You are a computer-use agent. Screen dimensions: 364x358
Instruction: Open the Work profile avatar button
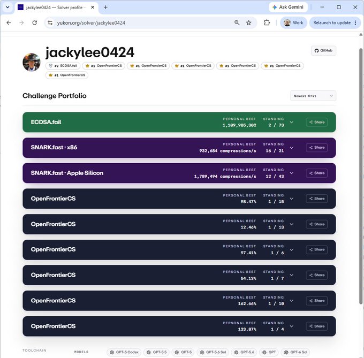pyautogui.click(x=294, y=22)
